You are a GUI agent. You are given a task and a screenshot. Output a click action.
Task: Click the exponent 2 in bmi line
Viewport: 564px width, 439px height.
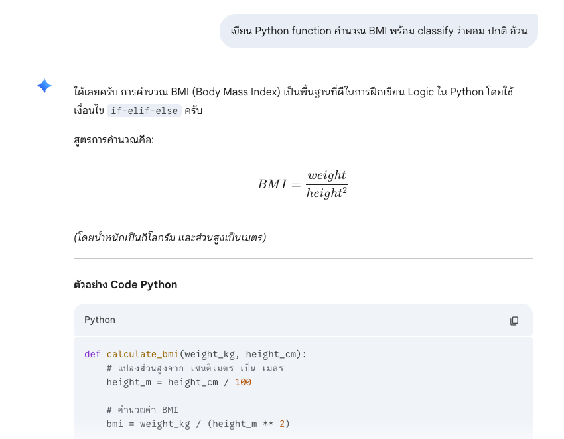coord(282,424)
